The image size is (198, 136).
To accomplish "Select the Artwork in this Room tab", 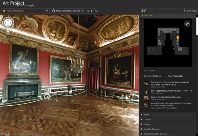I will pos(152,76).
